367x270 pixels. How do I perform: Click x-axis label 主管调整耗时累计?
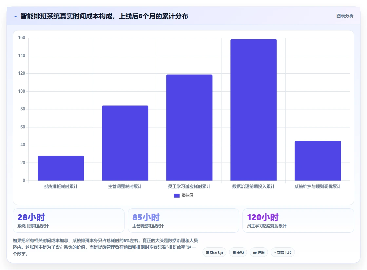(125, 186)
